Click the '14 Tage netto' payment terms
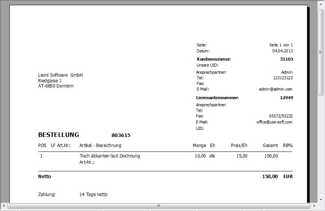Image resolution: width=325 pixels, height=211 pixels. [93, 195]
